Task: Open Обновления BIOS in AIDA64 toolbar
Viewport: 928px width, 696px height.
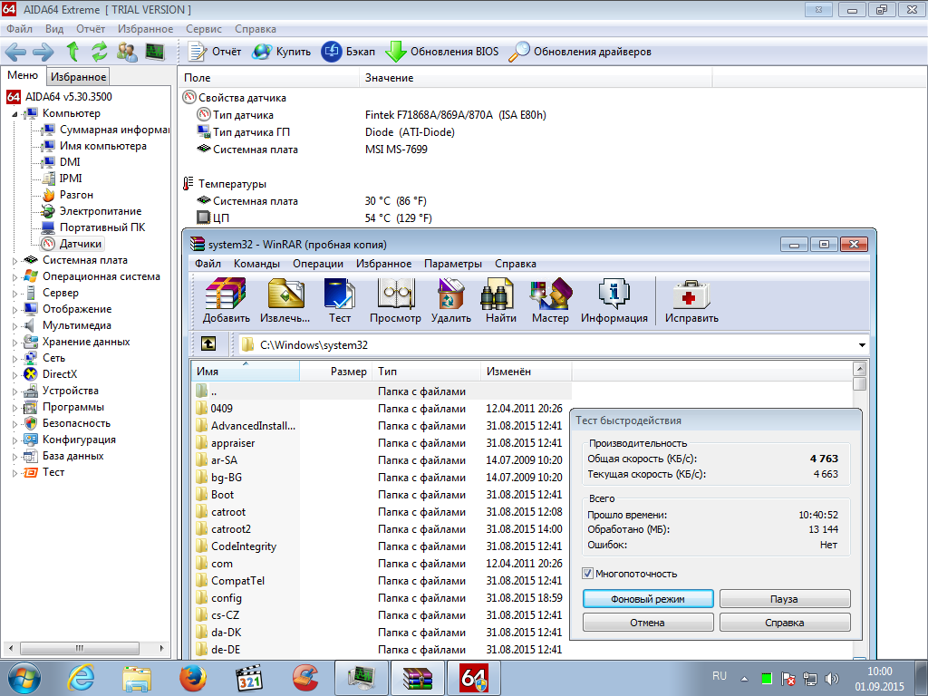Action: tap(441, 52)
